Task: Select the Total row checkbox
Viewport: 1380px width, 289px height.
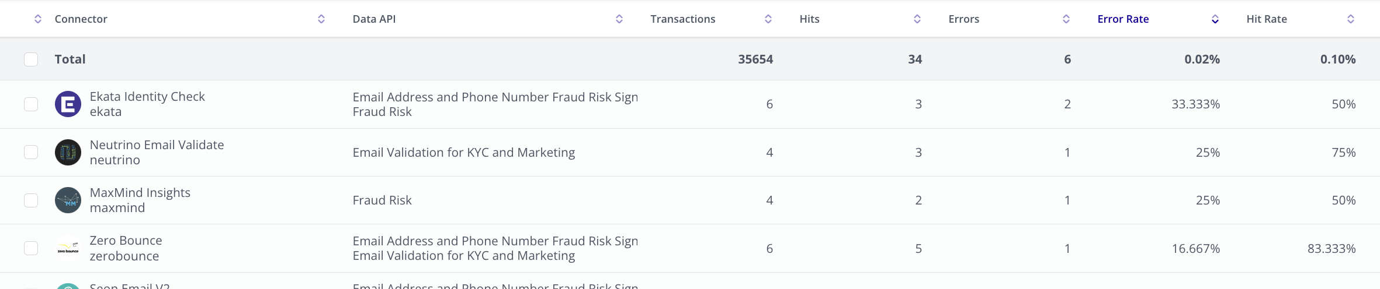Action: (31, 59)
